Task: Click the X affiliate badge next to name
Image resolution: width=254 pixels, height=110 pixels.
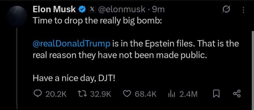Action: click(92, 10)
